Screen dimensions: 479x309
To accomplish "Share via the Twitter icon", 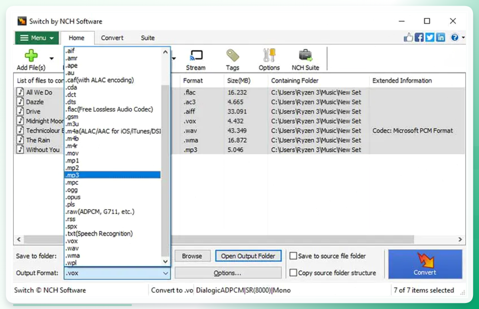I will click(x=430, y=38).
